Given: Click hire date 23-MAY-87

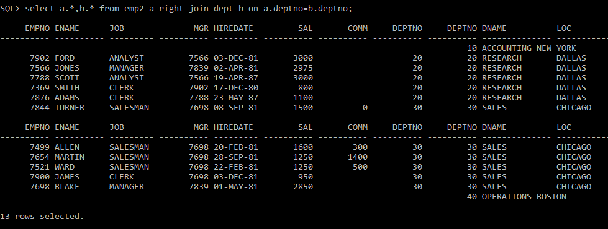Looking at the screenshot, I should pos(236,98).
